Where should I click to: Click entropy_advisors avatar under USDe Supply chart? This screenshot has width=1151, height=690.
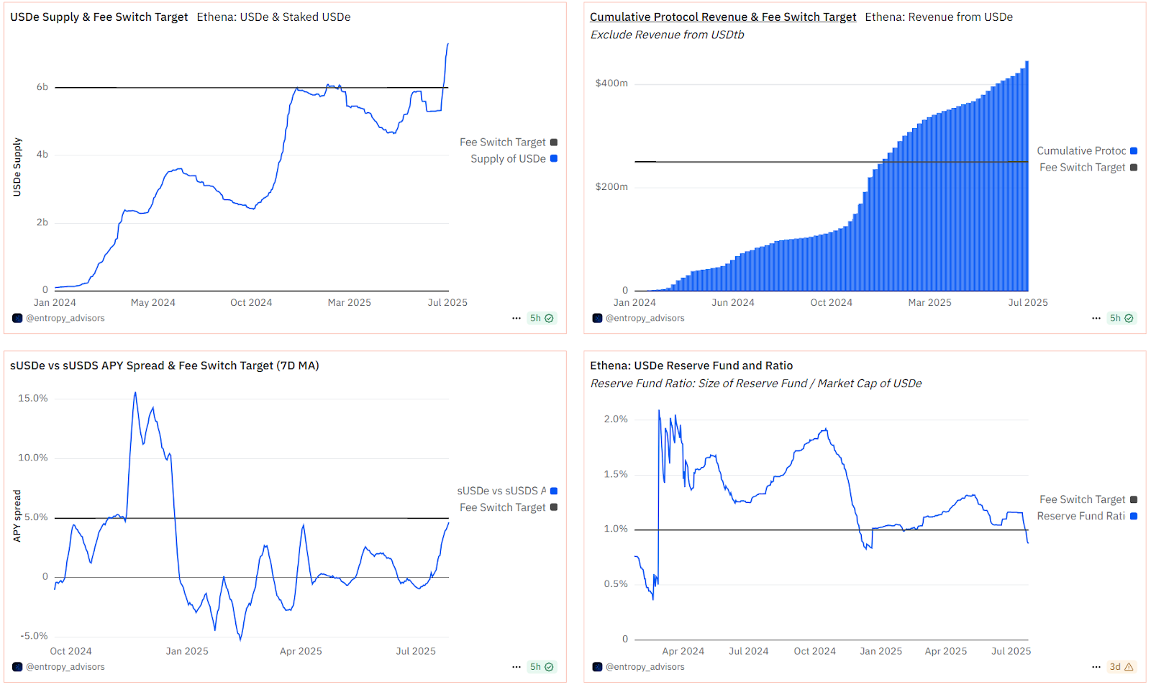click(x=17, y=318)
